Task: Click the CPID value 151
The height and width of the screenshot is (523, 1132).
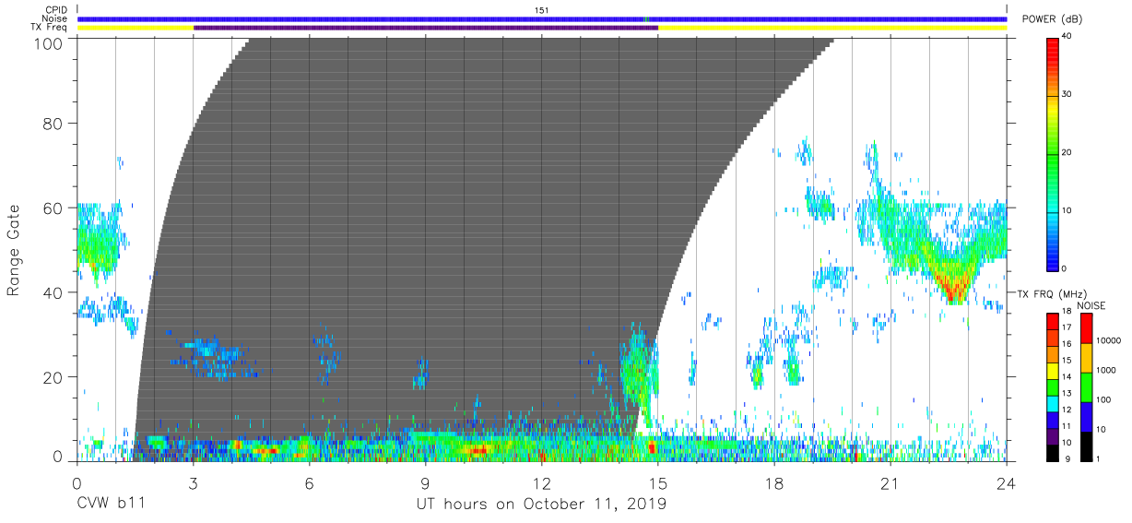Action: pos(542,9)
